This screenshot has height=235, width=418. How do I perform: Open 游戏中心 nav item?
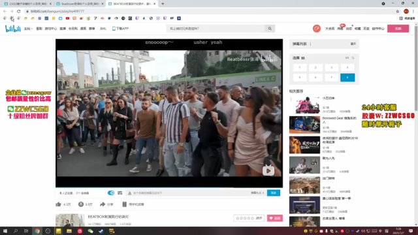pos(51,29)
